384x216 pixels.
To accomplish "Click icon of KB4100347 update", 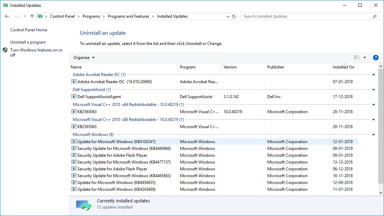I will 74,142.
